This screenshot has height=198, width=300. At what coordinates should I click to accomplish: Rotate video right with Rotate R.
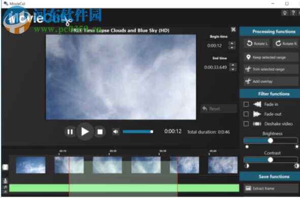[x=286, y=44]
